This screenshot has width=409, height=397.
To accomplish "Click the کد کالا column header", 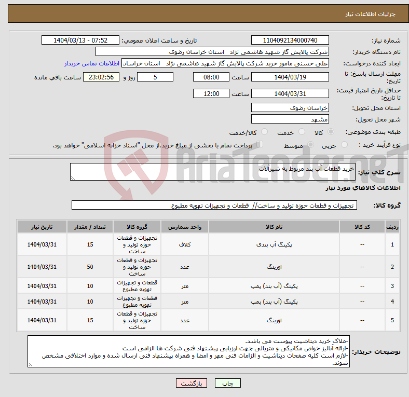I will pos(362,227).
